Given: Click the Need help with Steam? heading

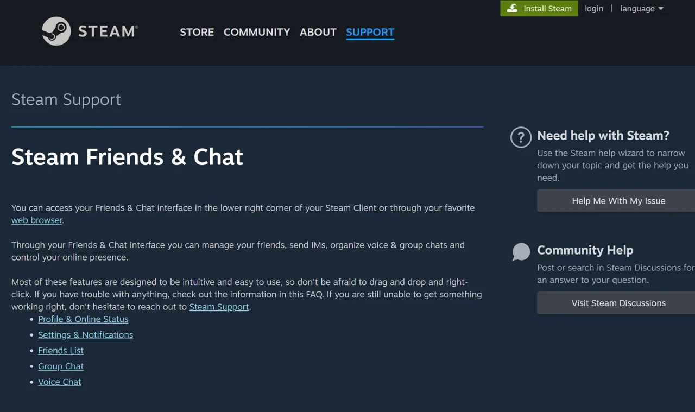Looking at the screenshot, I should pos(603,136).
